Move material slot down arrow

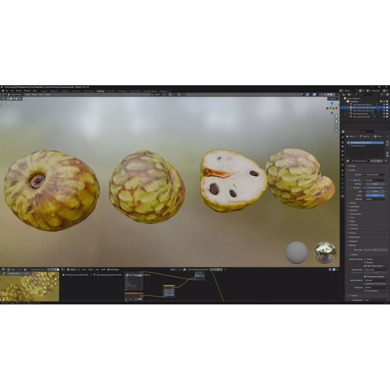pyautogui.click(x=387, y=156)
